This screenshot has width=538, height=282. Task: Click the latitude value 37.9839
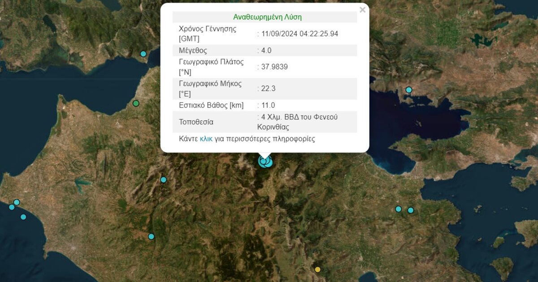274,67
